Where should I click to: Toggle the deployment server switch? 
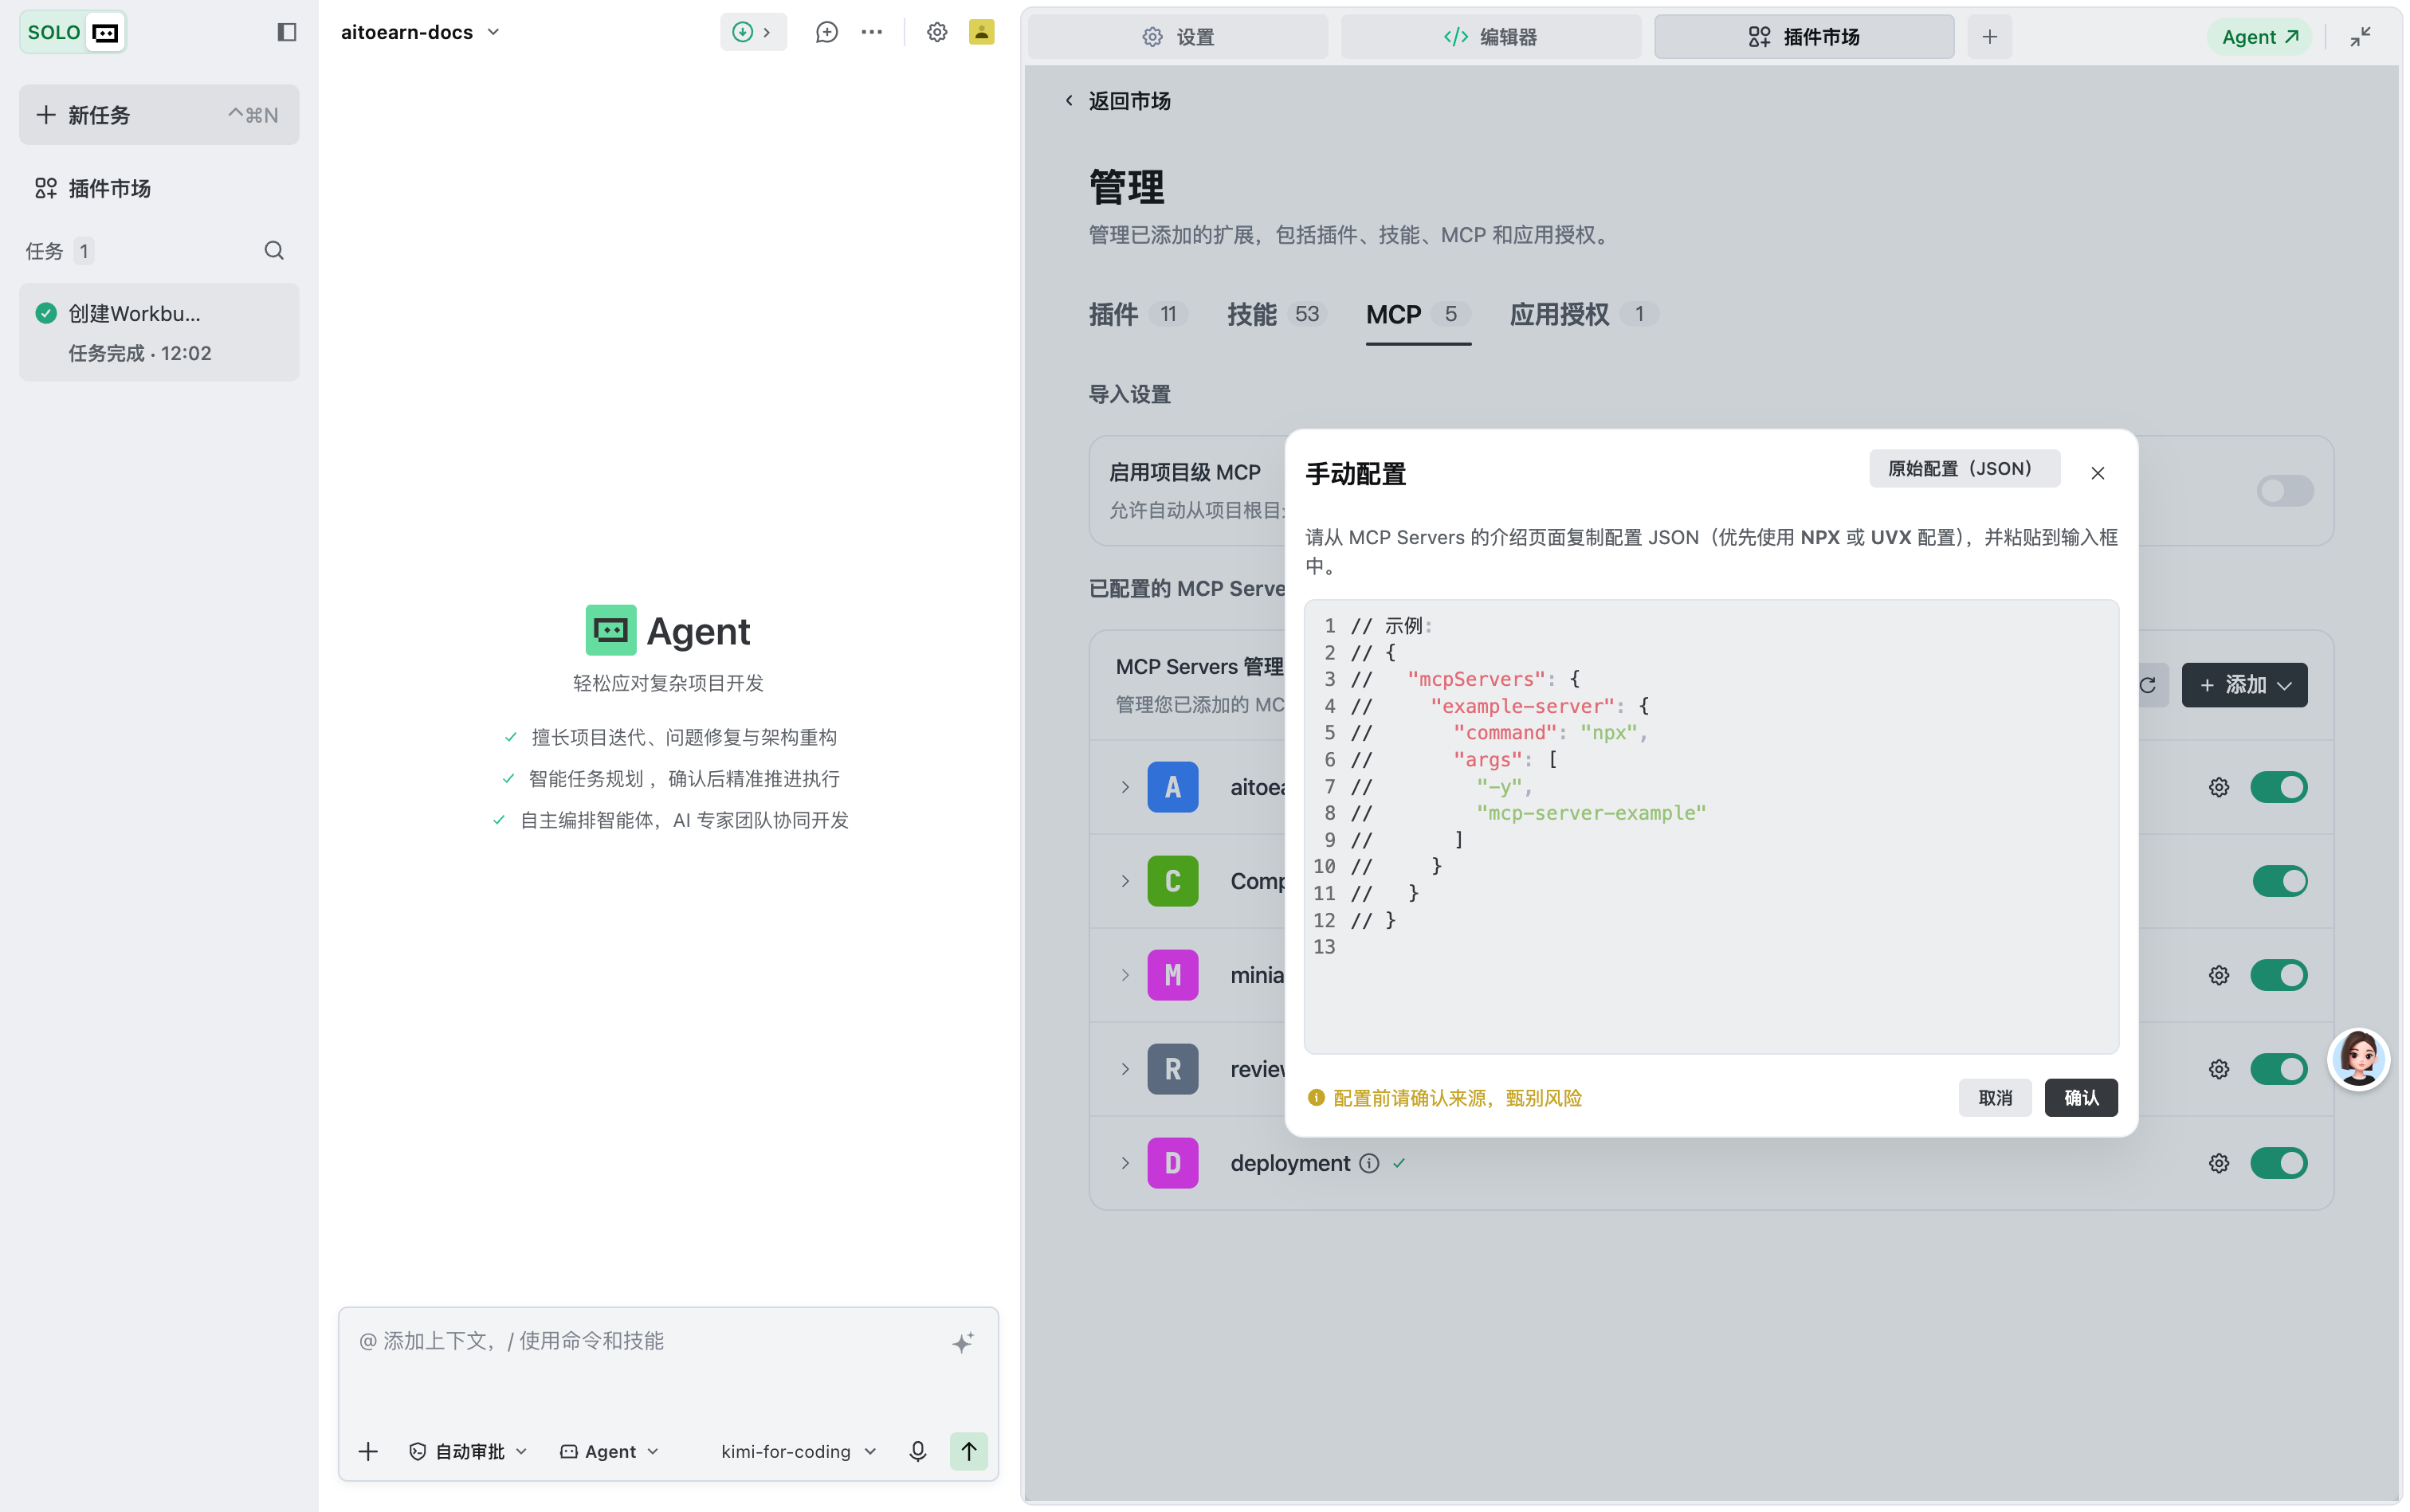click(2278, 1163)
